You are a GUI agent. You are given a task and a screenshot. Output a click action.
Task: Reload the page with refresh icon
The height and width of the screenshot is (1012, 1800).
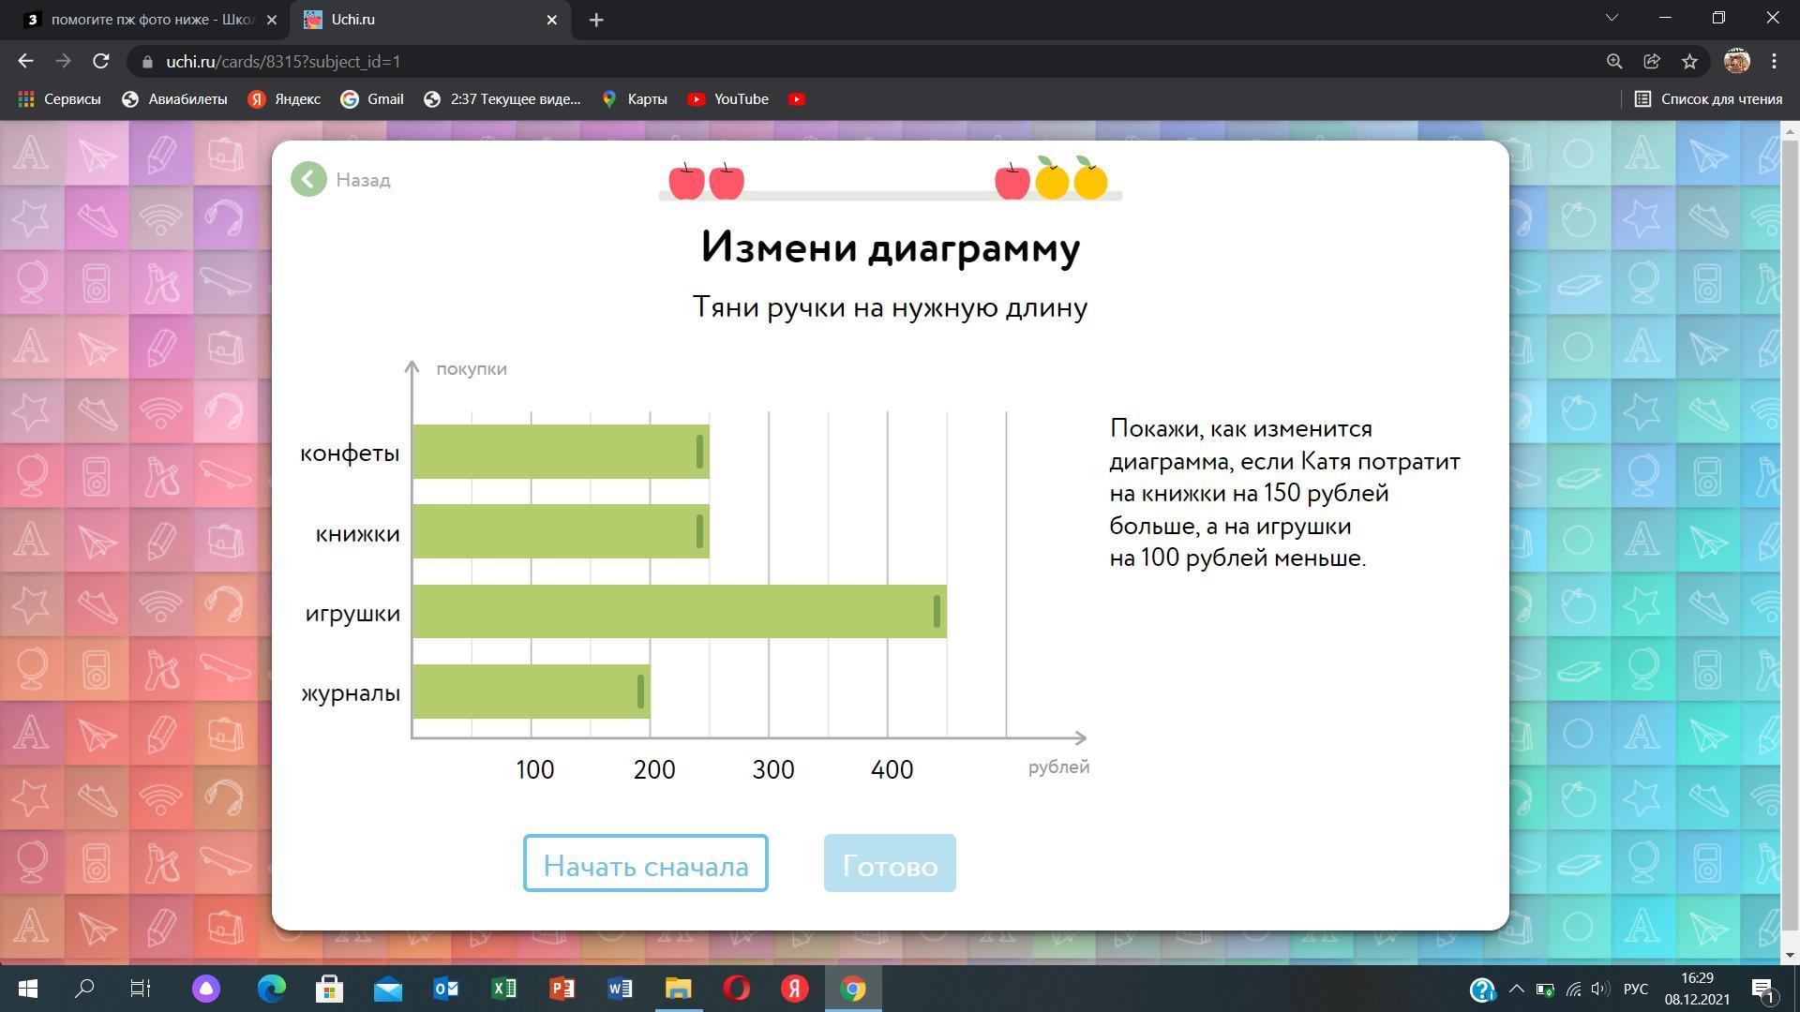(x=101, y=61)
